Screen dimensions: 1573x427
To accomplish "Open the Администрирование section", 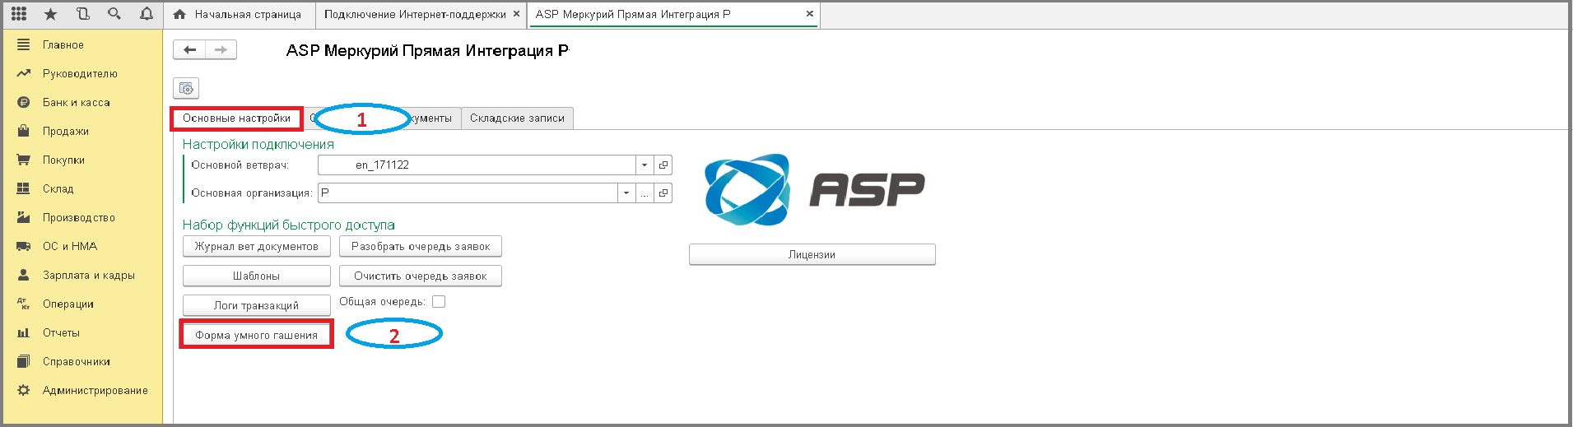I will pos(95,390).
